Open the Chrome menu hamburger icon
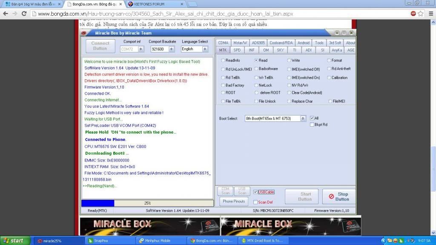The height and width of the screenshot is (245, 436). [x=431, y=14]
